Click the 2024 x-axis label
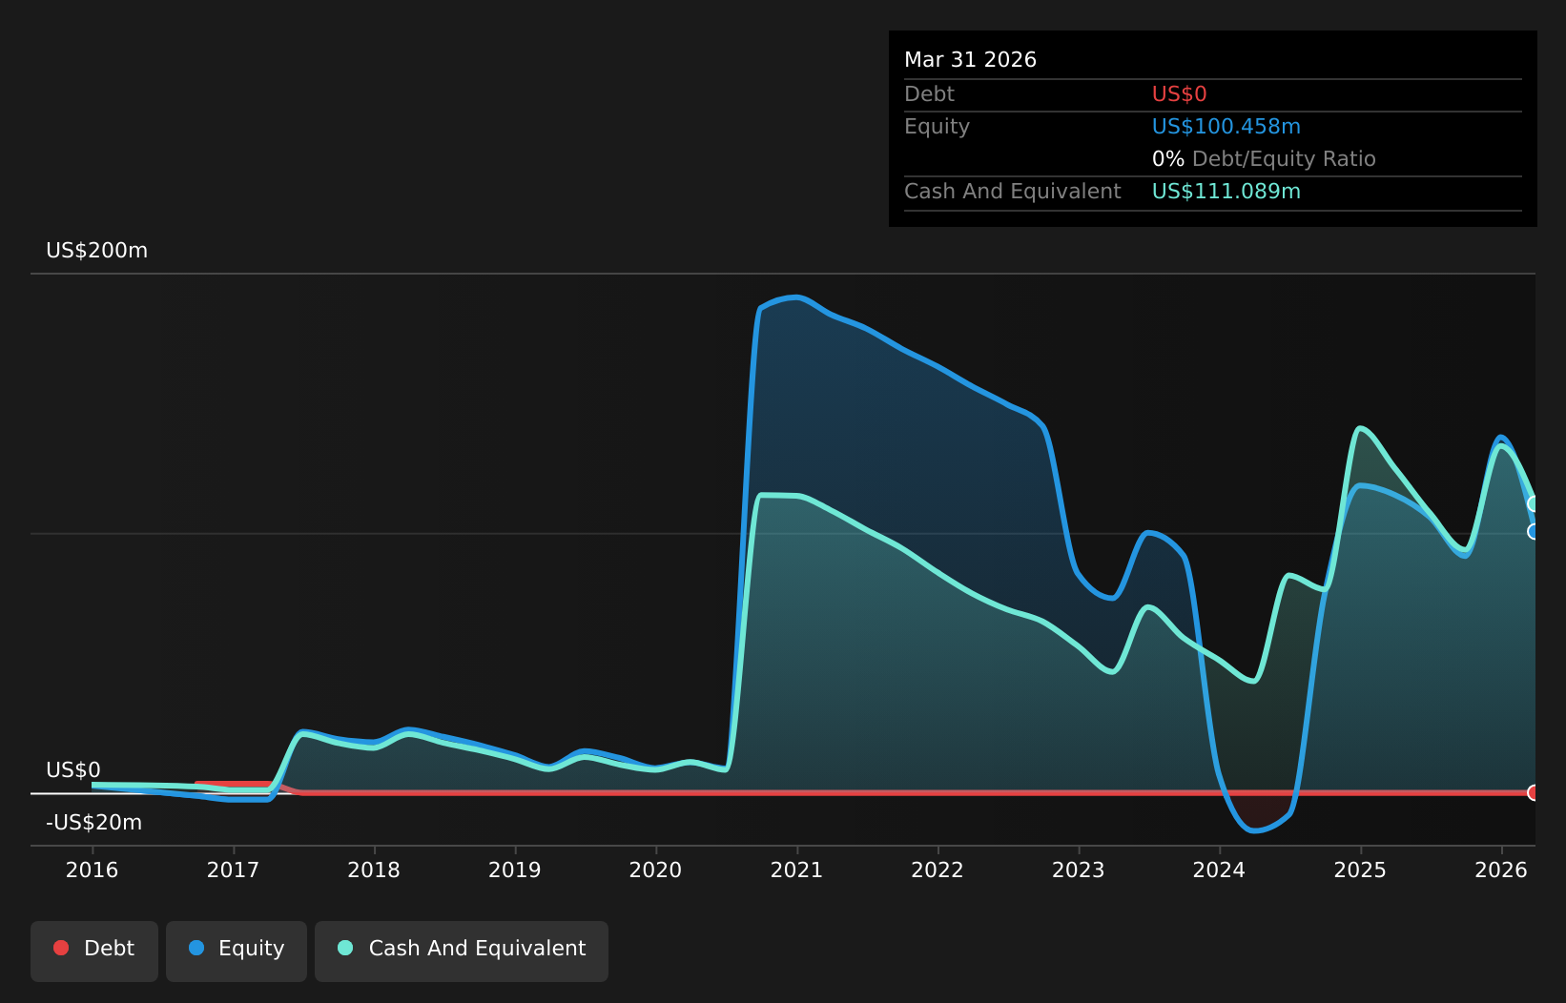The height and width of the screenshot is (1003, 1566). [1220, 870]
